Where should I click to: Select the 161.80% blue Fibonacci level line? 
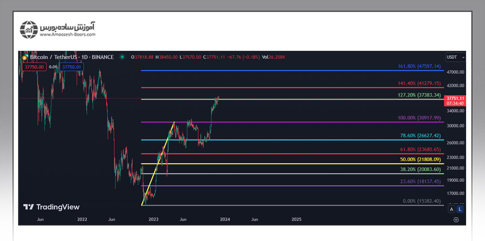[x=252, y=71]
